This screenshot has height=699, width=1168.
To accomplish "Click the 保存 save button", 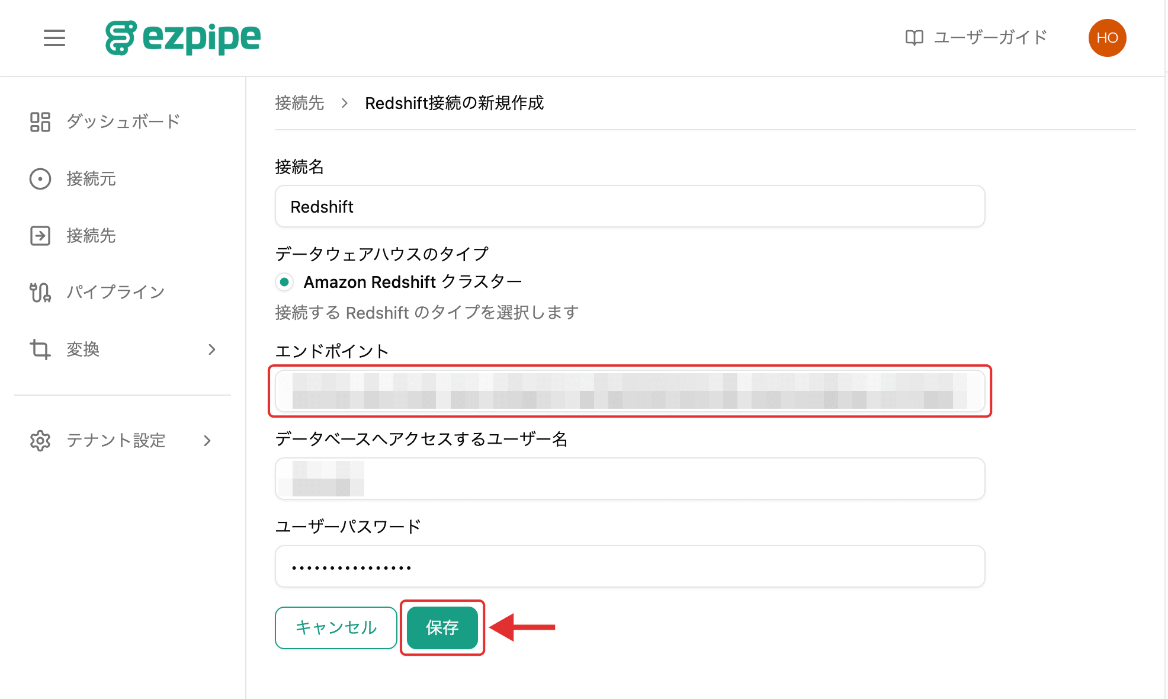I will tap(442, 627).
